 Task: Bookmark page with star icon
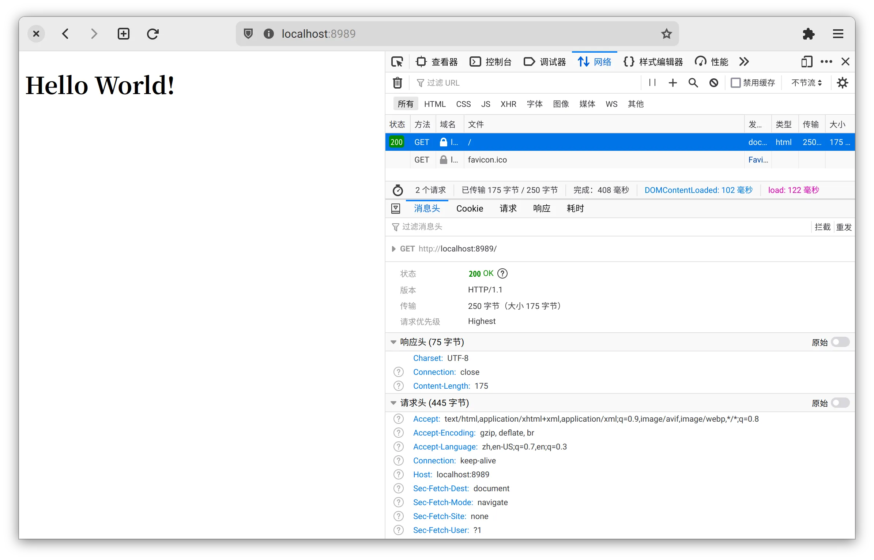tap(666, 34)
